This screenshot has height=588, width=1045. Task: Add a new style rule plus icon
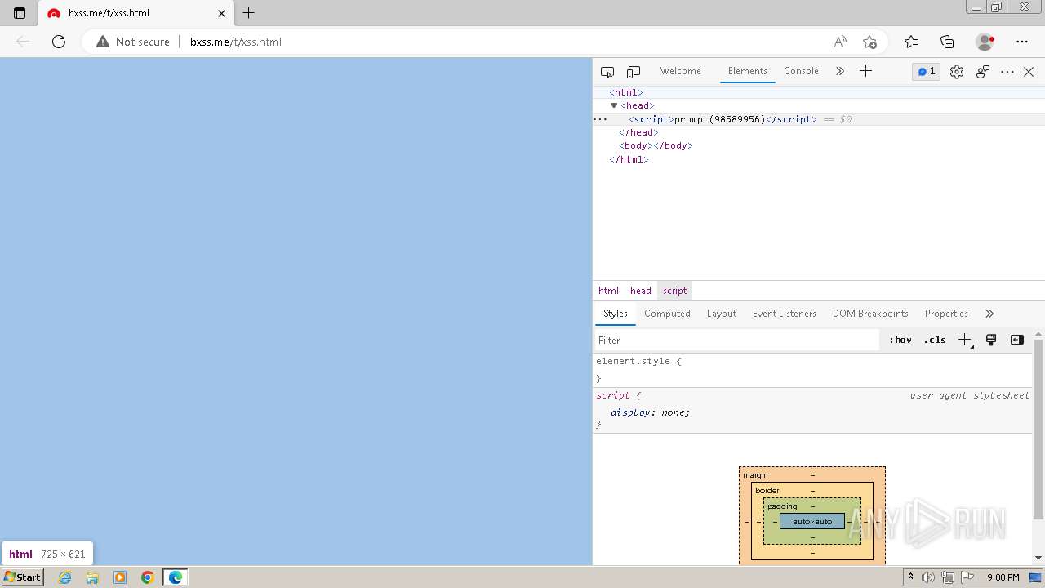coord(965,341)
